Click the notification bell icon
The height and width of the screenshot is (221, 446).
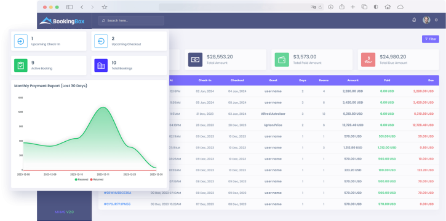[414, 20]
